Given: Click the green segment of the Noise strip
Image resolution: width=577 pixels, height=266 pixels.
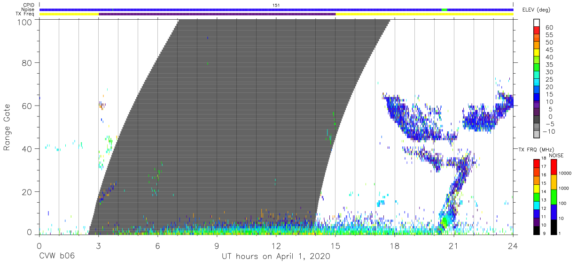Looking at the screenshot, I should coord(444,9).
